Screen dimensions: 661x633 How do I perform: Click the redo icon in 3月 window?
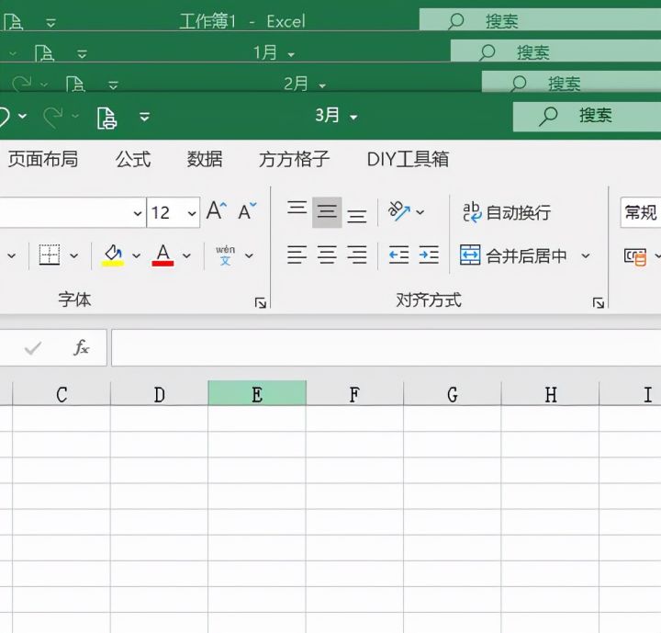click(53, 117)
